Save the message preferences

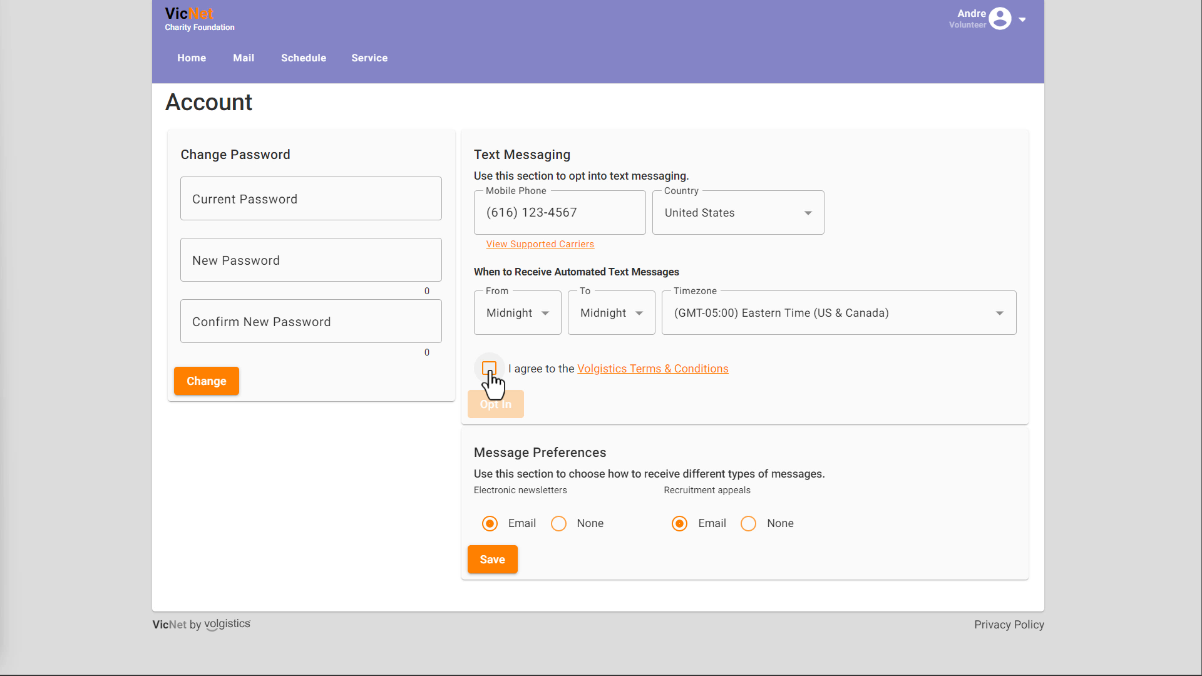[x=492, y=560]
